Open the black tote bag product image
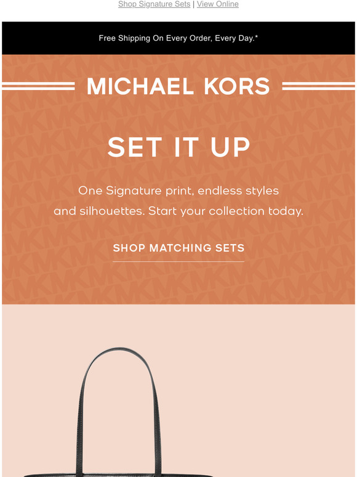The width and height of the screenshot is (357, 477). (119, 412)
